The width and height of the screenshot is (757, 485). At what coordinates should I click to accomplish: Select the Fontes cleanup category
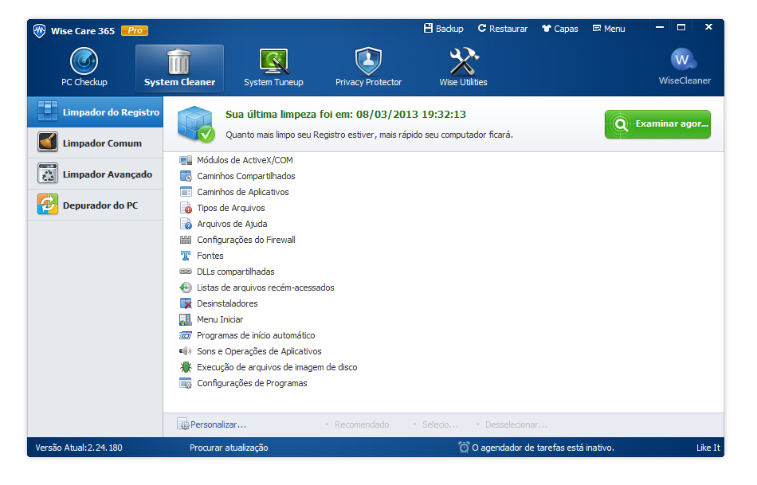(x=210, y=255)
